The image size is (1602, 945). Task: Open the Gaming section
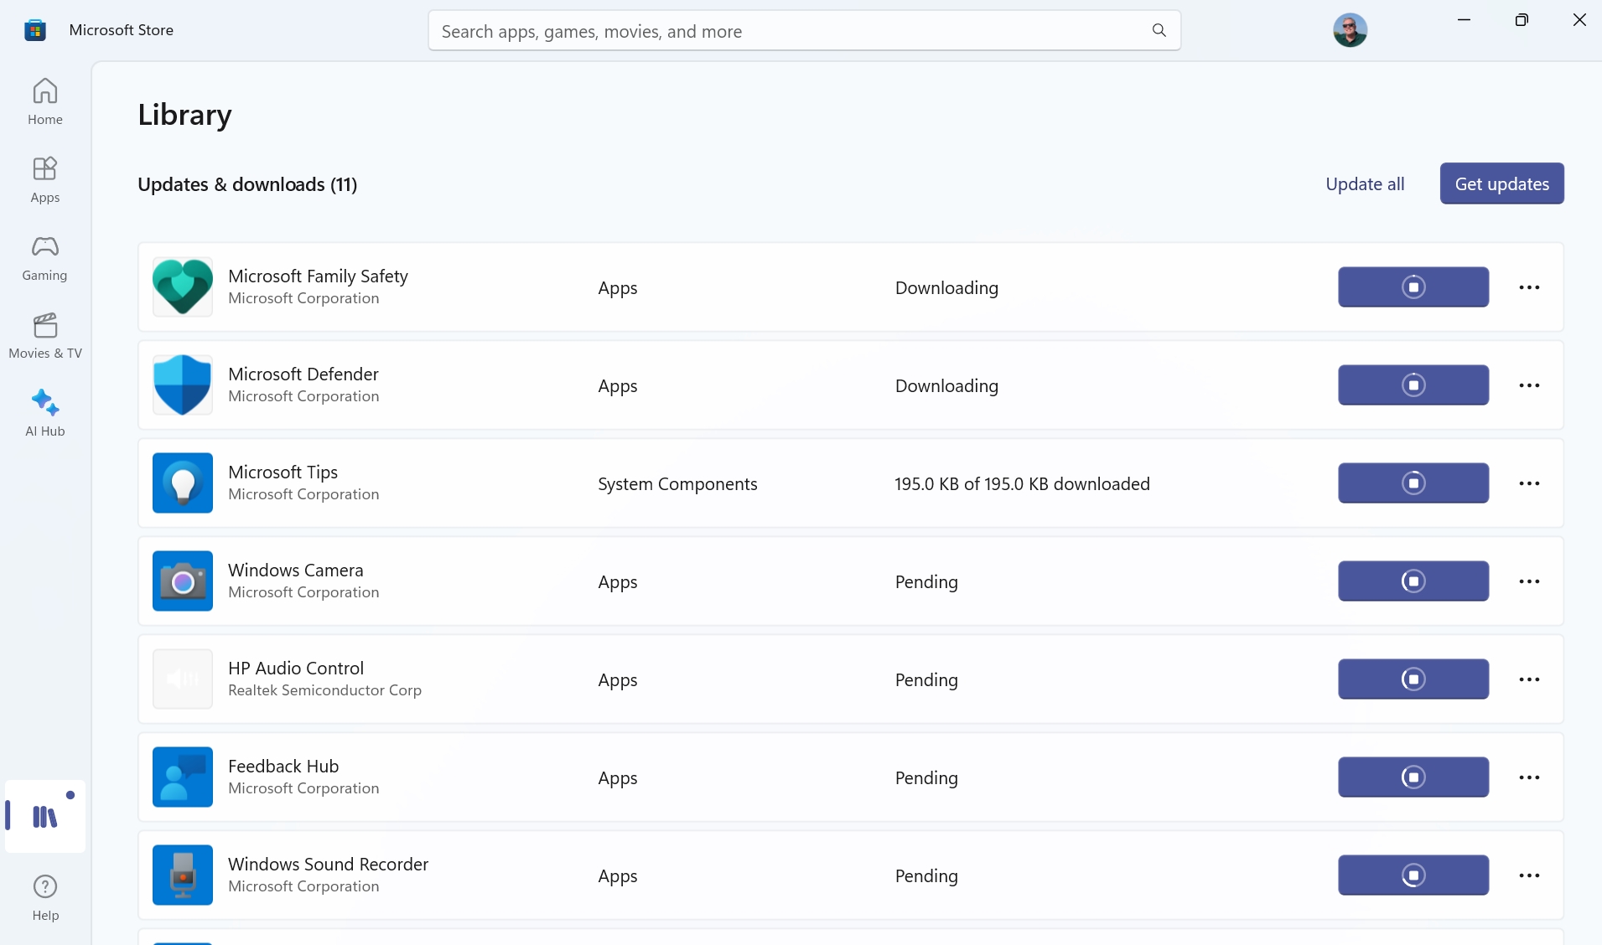coord(45,257)
